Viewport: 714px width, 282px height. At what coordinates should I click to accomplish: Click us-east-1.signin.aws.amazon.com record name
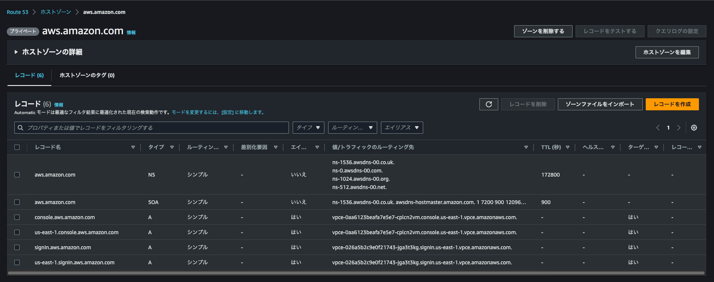pos(74,262)
